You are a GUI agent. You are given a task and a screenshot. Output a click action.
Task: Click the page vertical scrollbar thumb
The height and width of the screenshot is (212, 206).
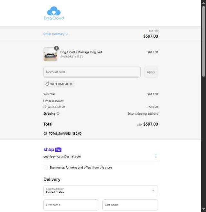point(203,42)
